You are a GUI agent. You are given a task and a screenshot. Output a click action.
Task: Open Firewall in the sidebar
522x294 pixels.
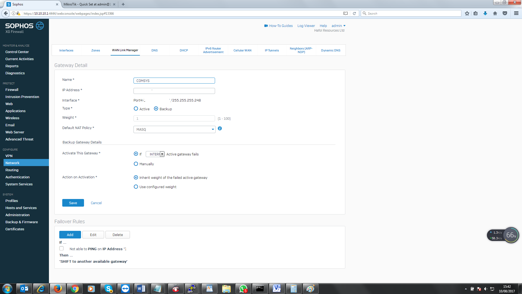click(x=12, y=90)
